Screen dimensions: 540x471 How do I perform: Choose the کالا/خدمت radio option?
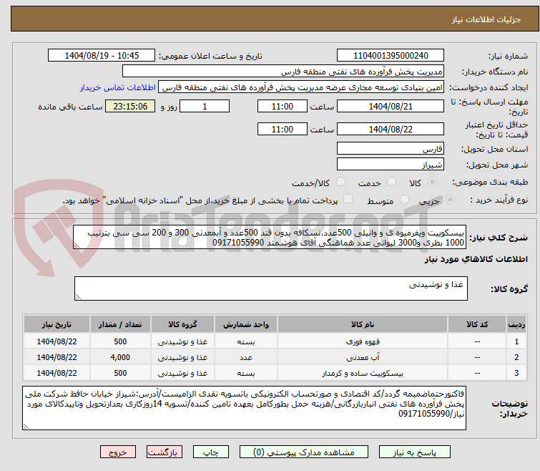click(x=340, y=183)
